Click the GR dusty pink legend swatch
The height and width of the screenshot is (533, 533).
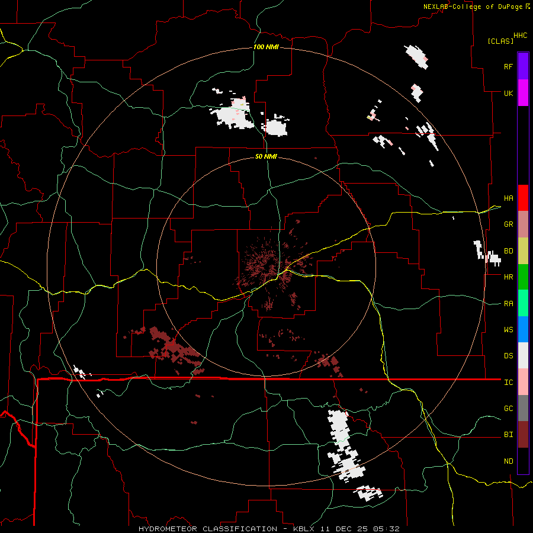click(523, 224)
